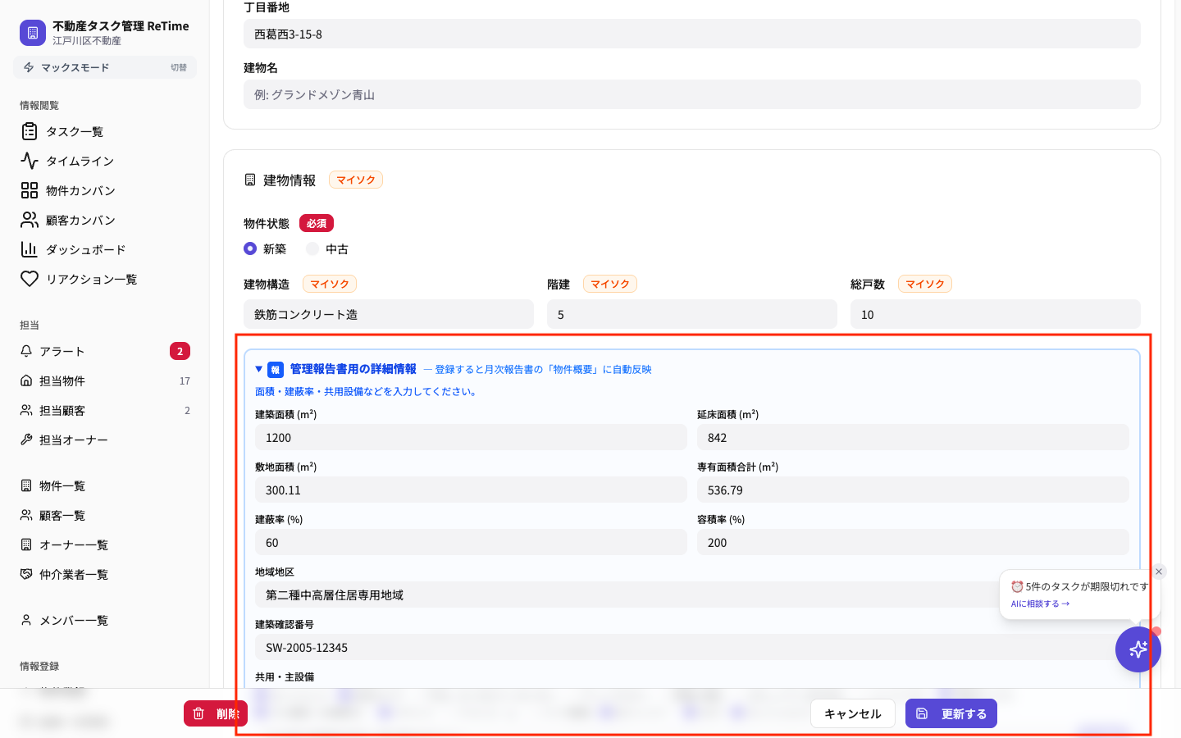Click the 建物名 input field
1181x738 pixels.
pos(692,94)
